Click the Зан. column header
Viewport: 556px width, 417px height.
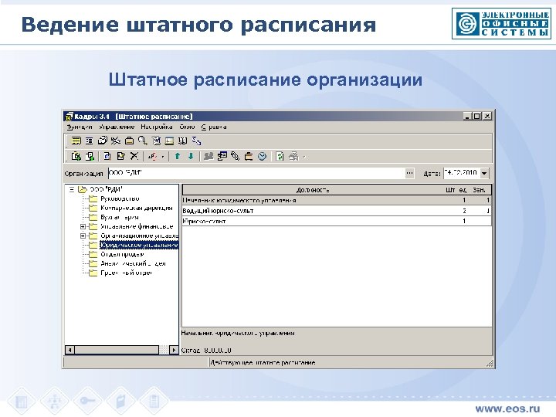pyautogui.click(x=480, y=190)
